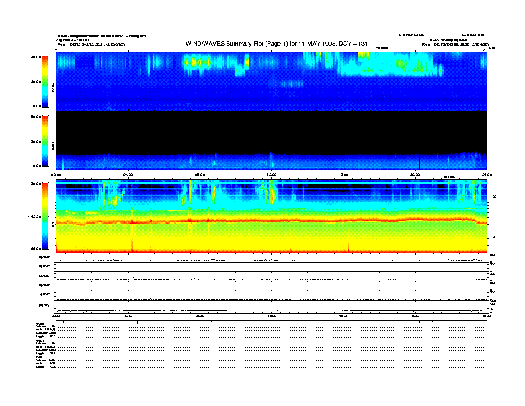Click the RAD1 color scale bar
The width and height of the screenshot is (525, 406).
(x=45, y=141)
